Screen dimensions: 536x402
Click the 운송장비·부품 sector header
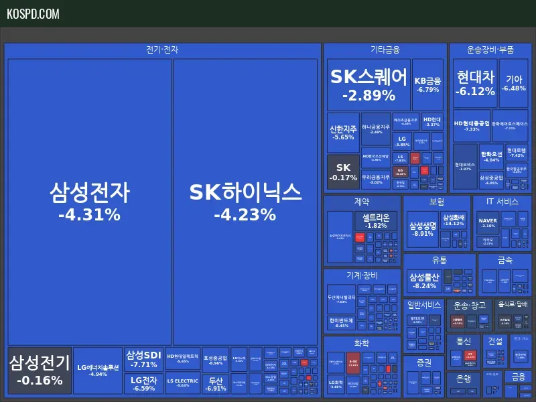(490, 50)
